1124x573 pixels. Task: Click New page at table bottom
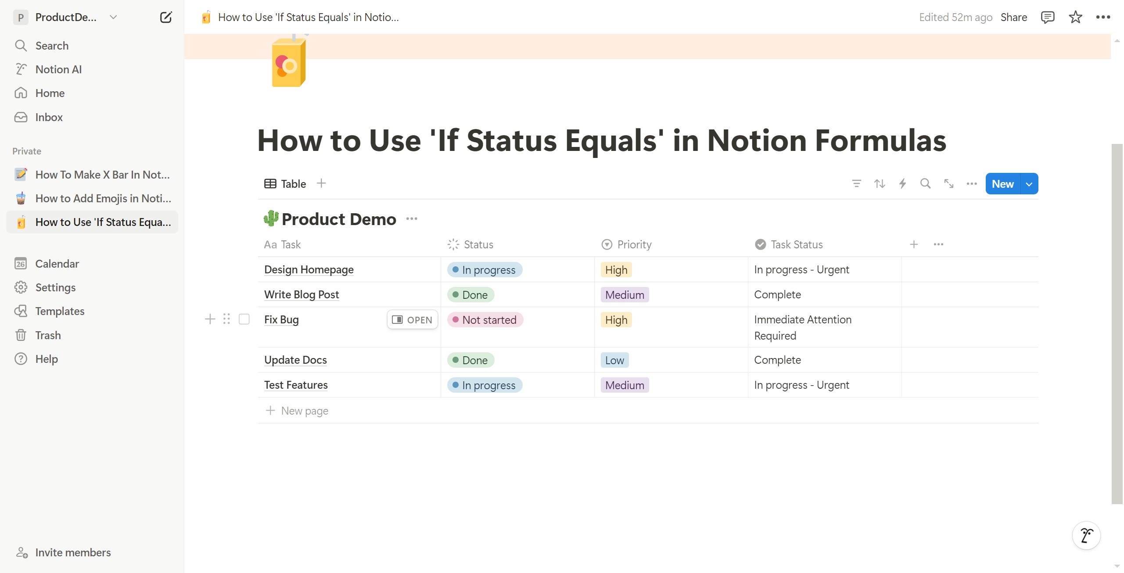[x=297, y=411]
